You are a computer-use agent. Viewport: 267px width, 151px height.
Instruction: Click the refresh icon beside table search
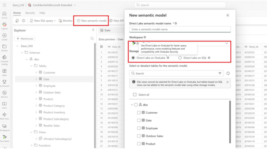pos(228,73)
